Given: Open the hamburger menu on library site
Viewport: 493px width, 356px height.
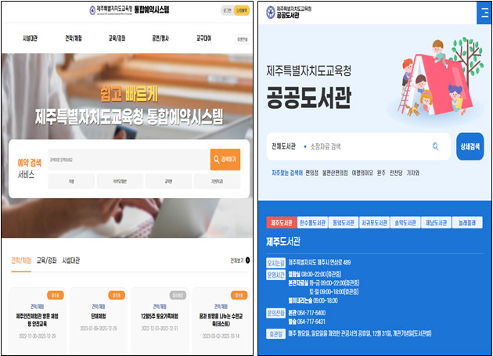Looking at the screenshot, I should click(477, 12).
